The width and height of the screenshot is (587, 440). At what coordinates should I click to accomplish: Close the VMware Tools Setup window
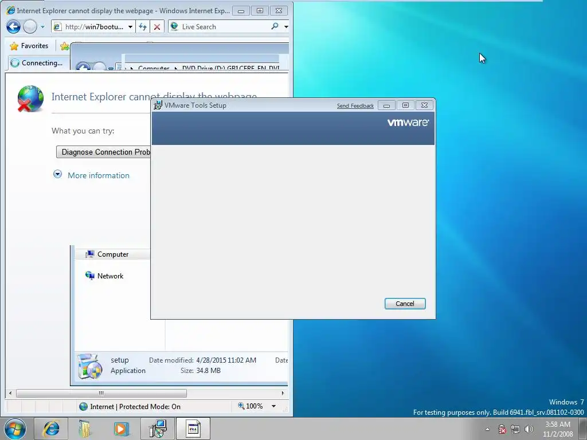pos(425,105)
